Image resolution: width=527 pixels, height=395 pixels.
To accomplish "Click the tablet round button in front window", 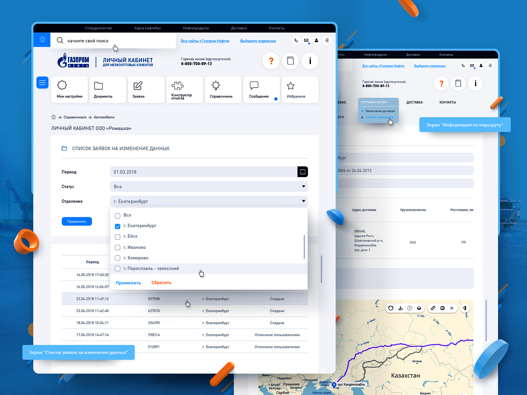I will (x=291, y=61).
